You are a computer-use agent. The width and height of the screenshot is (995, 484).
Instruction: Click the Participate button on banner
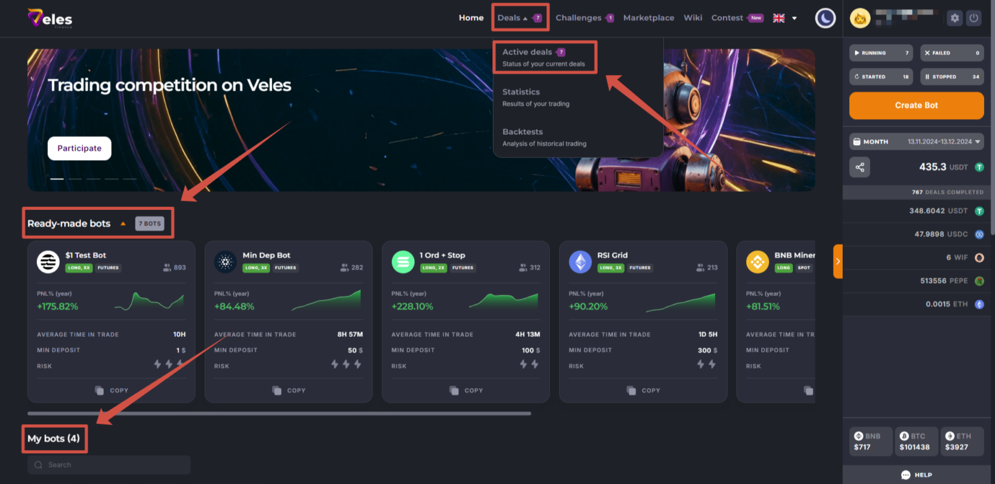(79, 148)
